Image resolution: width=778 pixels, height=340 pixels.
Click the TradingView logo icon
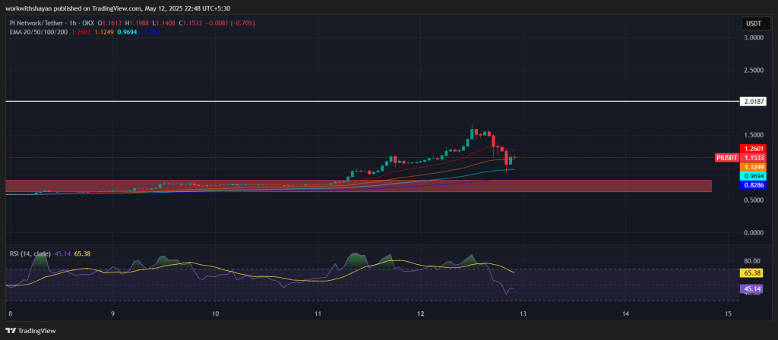point(11,331)
